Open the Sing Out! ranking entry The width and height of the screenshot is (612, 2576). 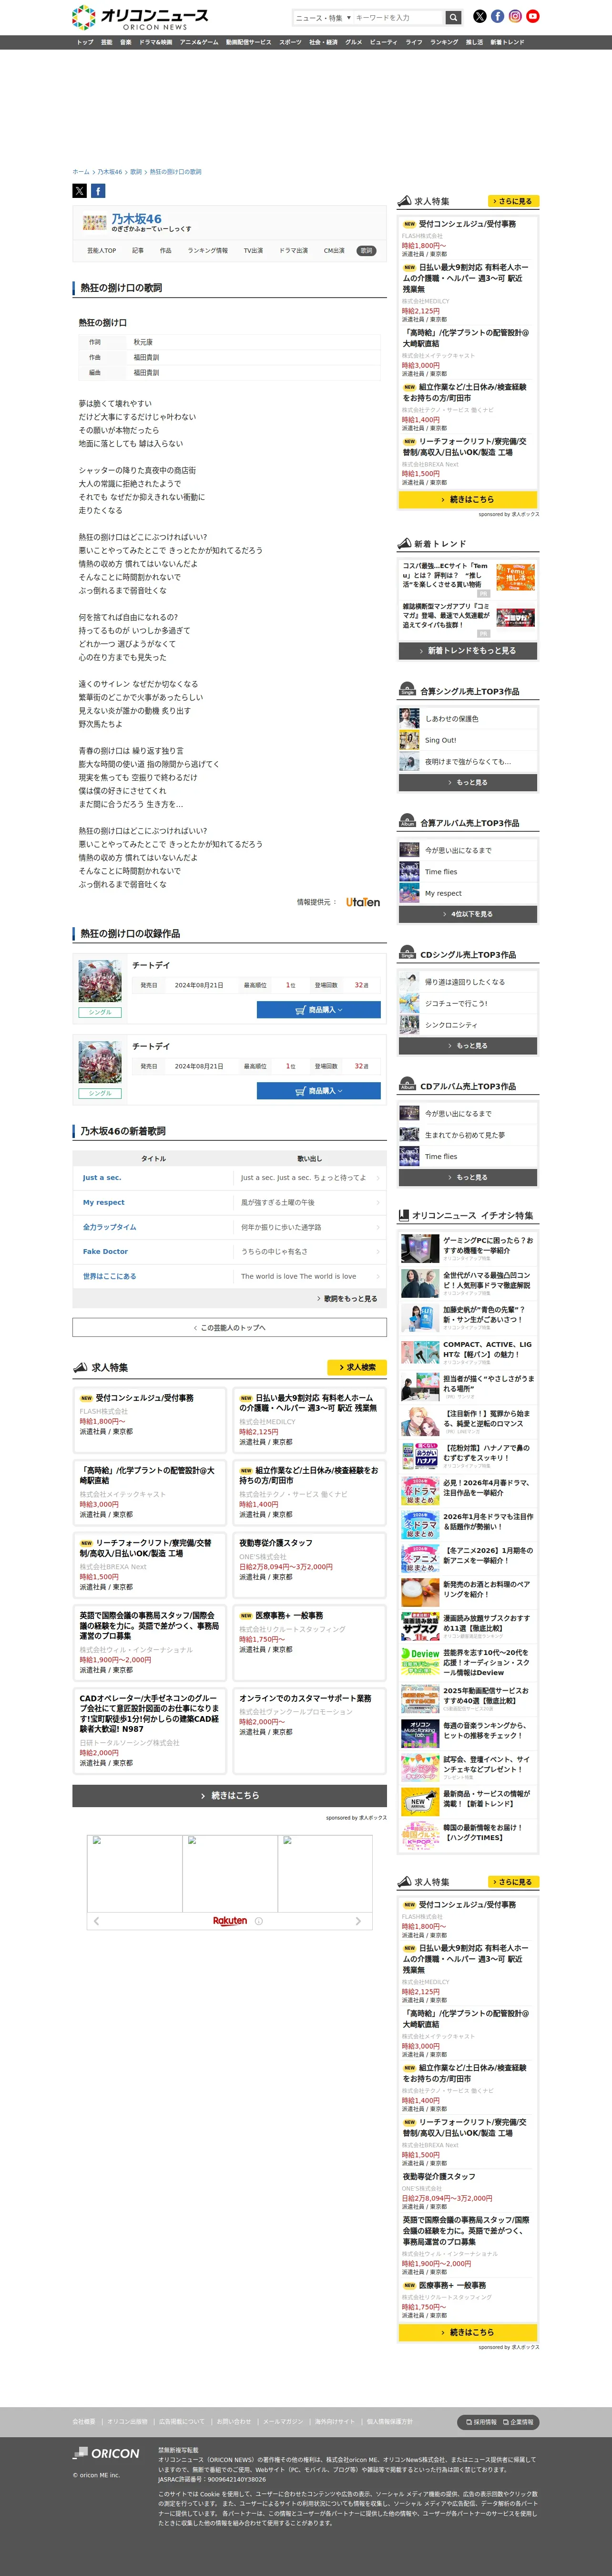[x=467, y=740]
